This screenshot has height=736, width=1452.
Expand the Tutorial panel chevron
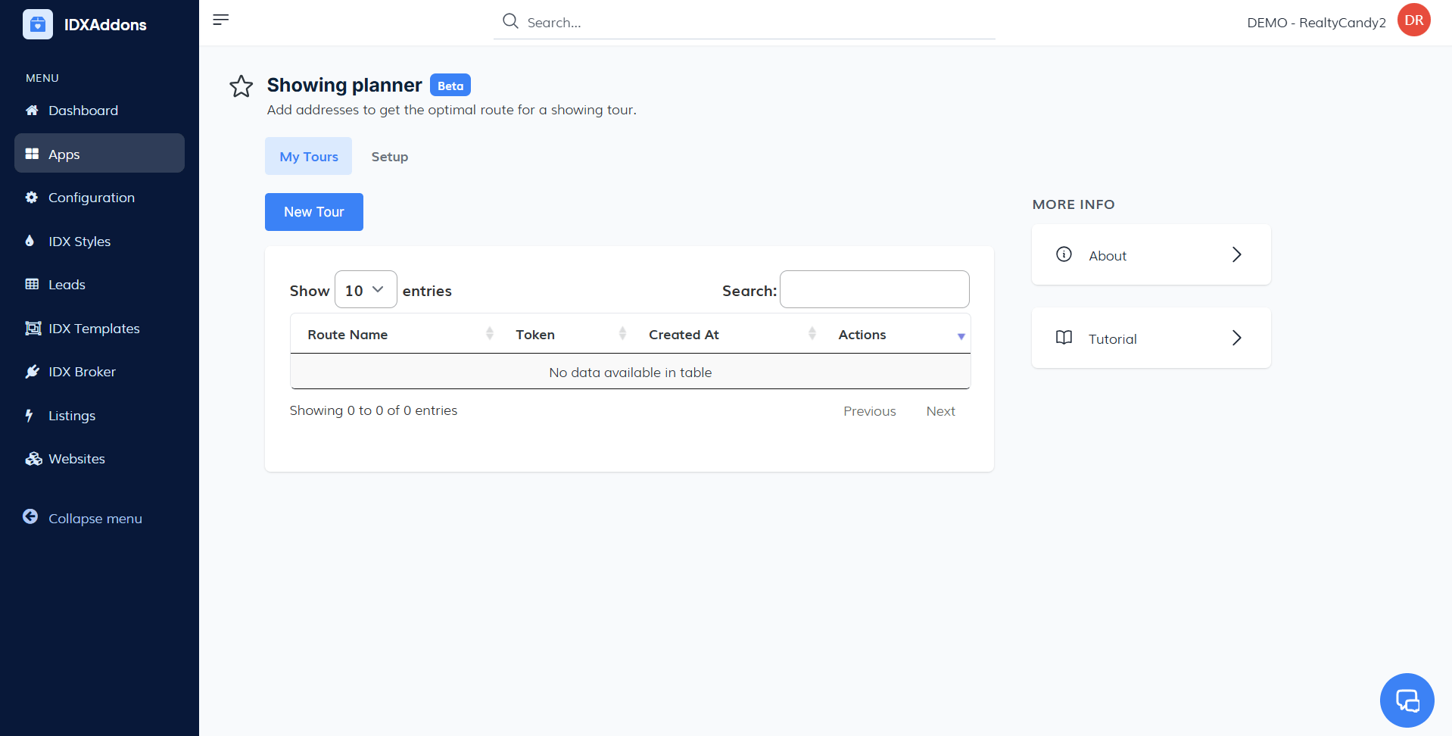coord(1236,338)
